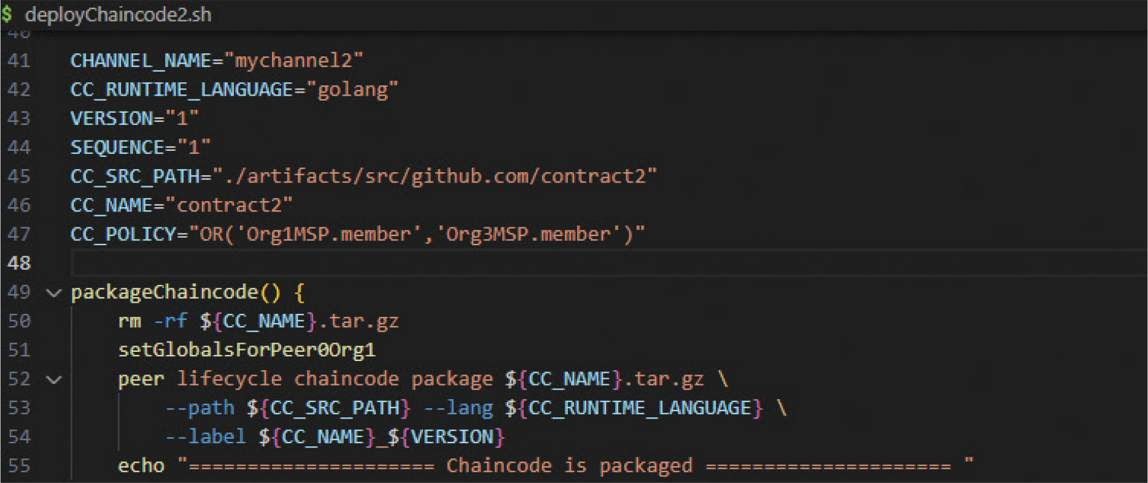1148x483 pixels.
Task: Click the setGlobalsForPeer0Org1 call
Action: point(247,350)
